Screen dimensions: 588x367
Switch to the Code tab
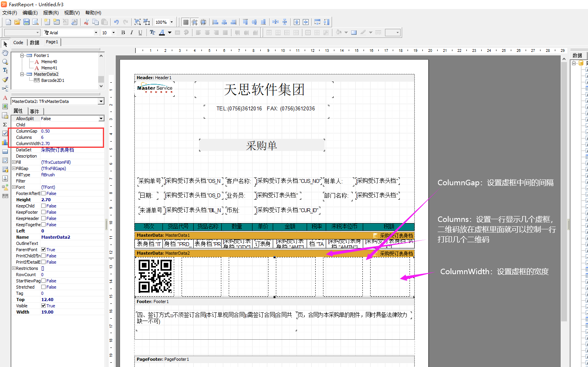click(x=18, y=43)
